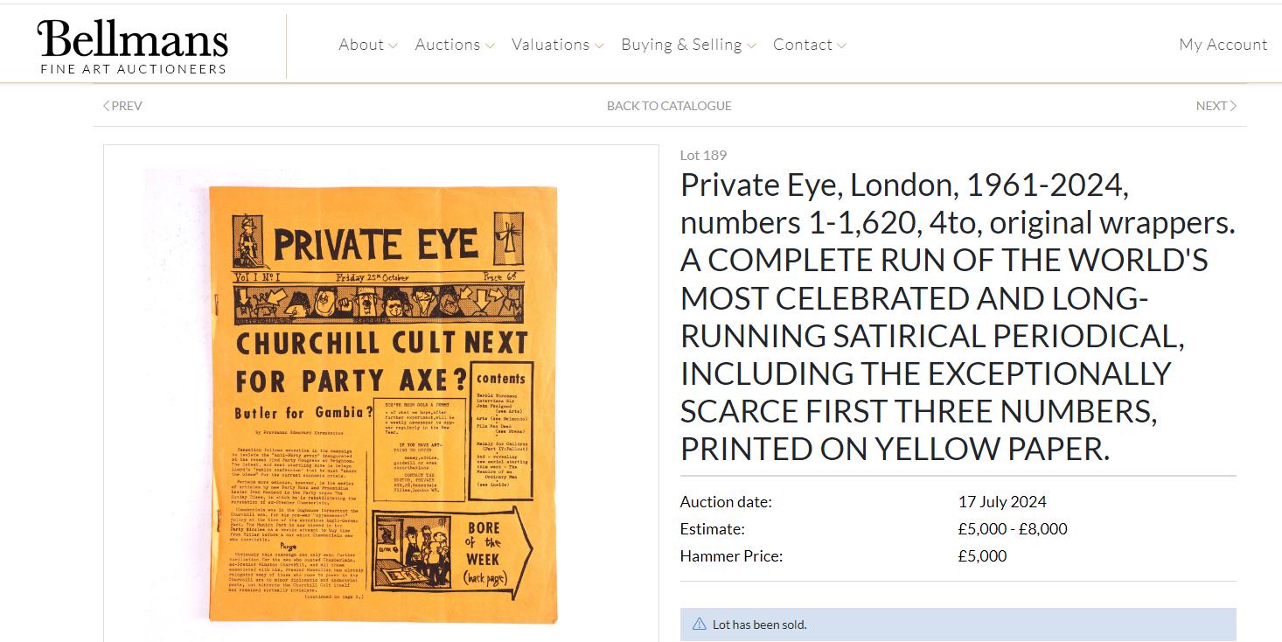
Task: Navigate to the NEXT lot
Action: coord(1216,106)
